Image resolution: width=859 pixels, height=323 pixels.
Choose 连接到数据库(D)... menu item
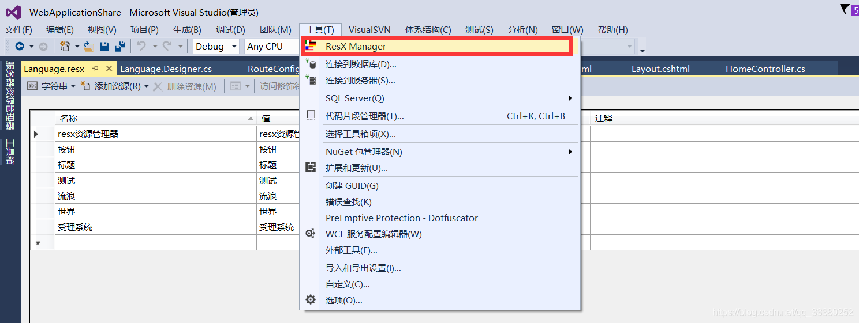440,64
